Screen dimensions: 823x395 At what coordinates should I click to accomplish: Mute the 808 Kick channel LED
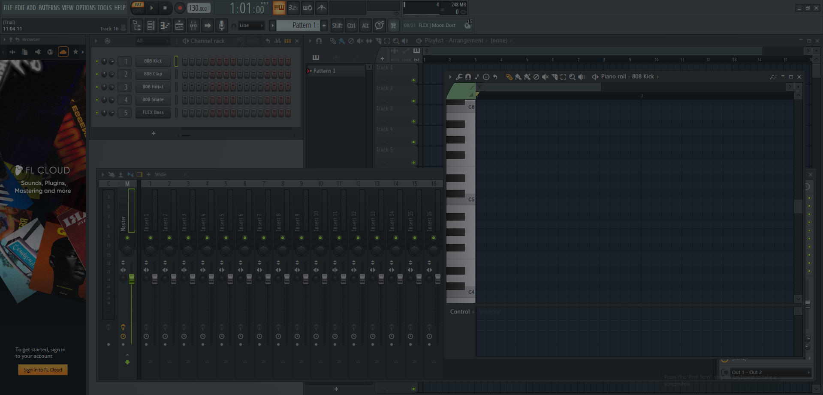pyautogui.click(x=97, y=61)
